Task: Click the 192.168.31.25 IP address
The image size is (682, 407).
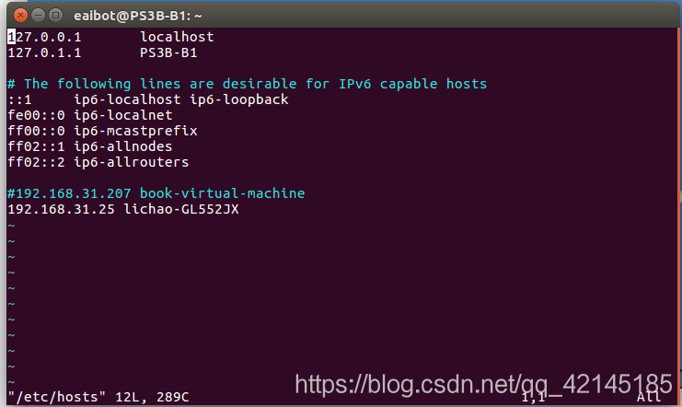Action: (x=61, y=209)
